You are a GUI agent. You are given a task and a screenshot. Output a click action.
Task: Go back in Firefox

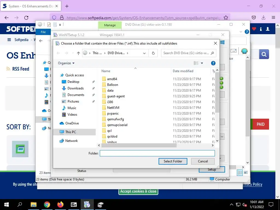point(7,18)
